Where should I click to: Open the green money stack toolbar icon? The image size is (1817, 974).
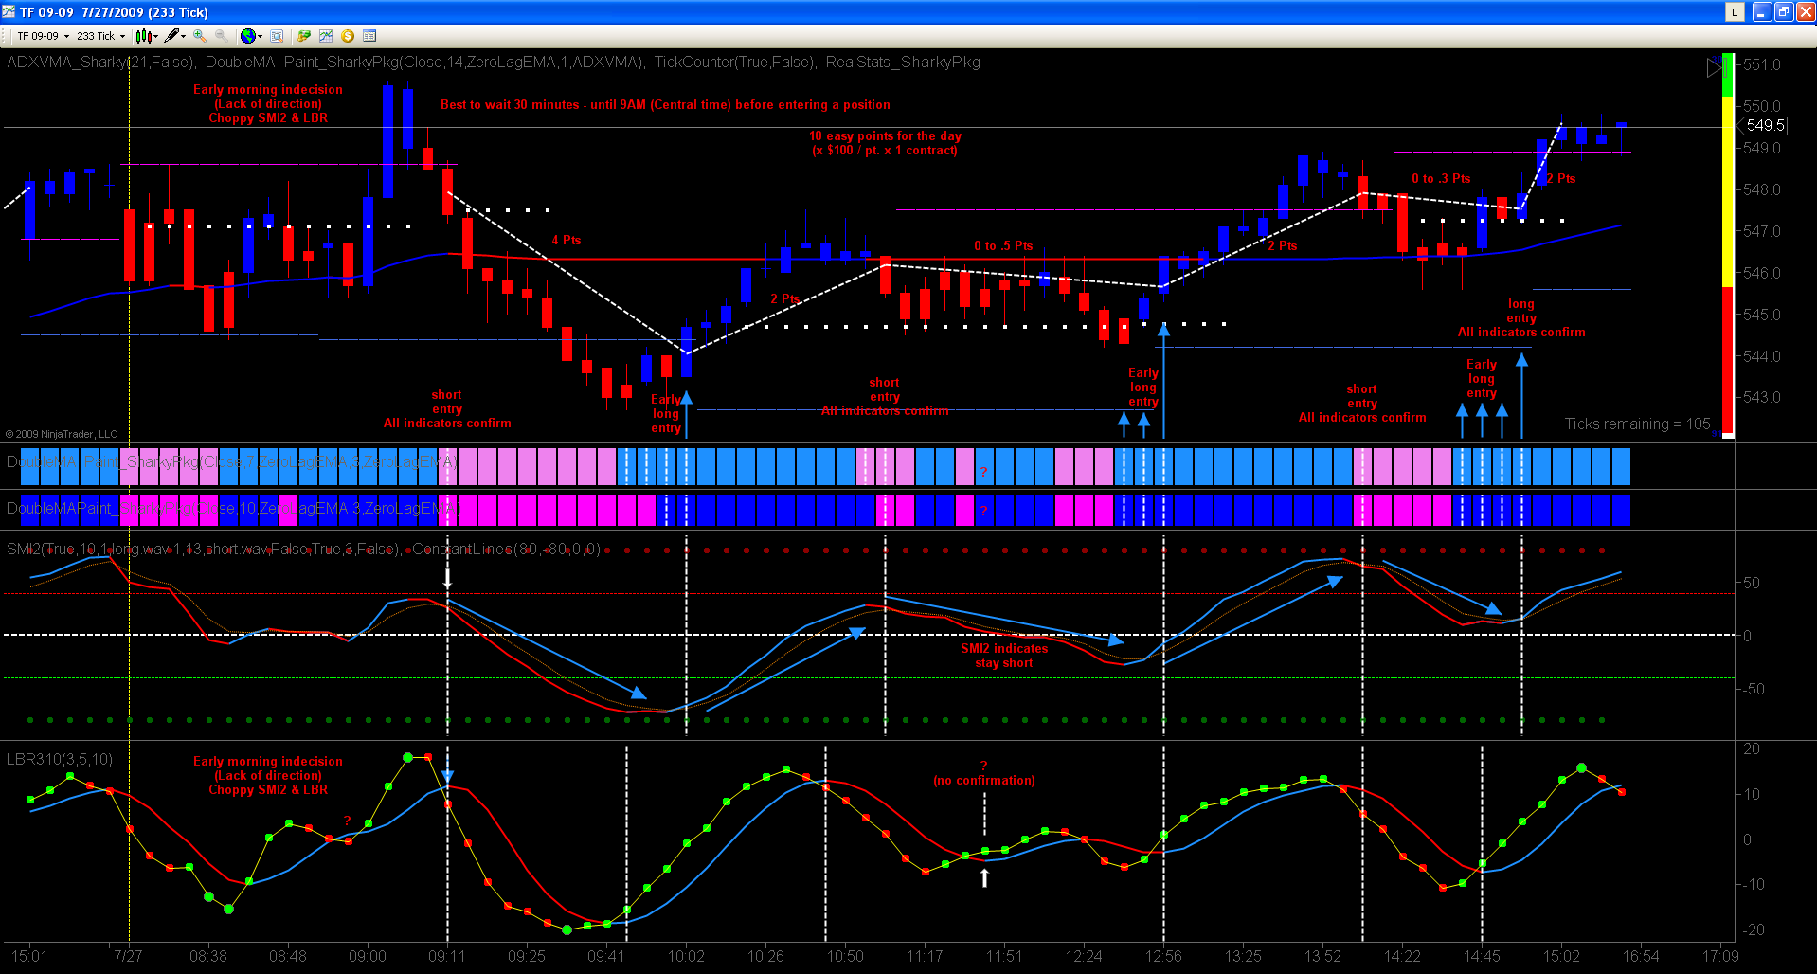[304, 36]
